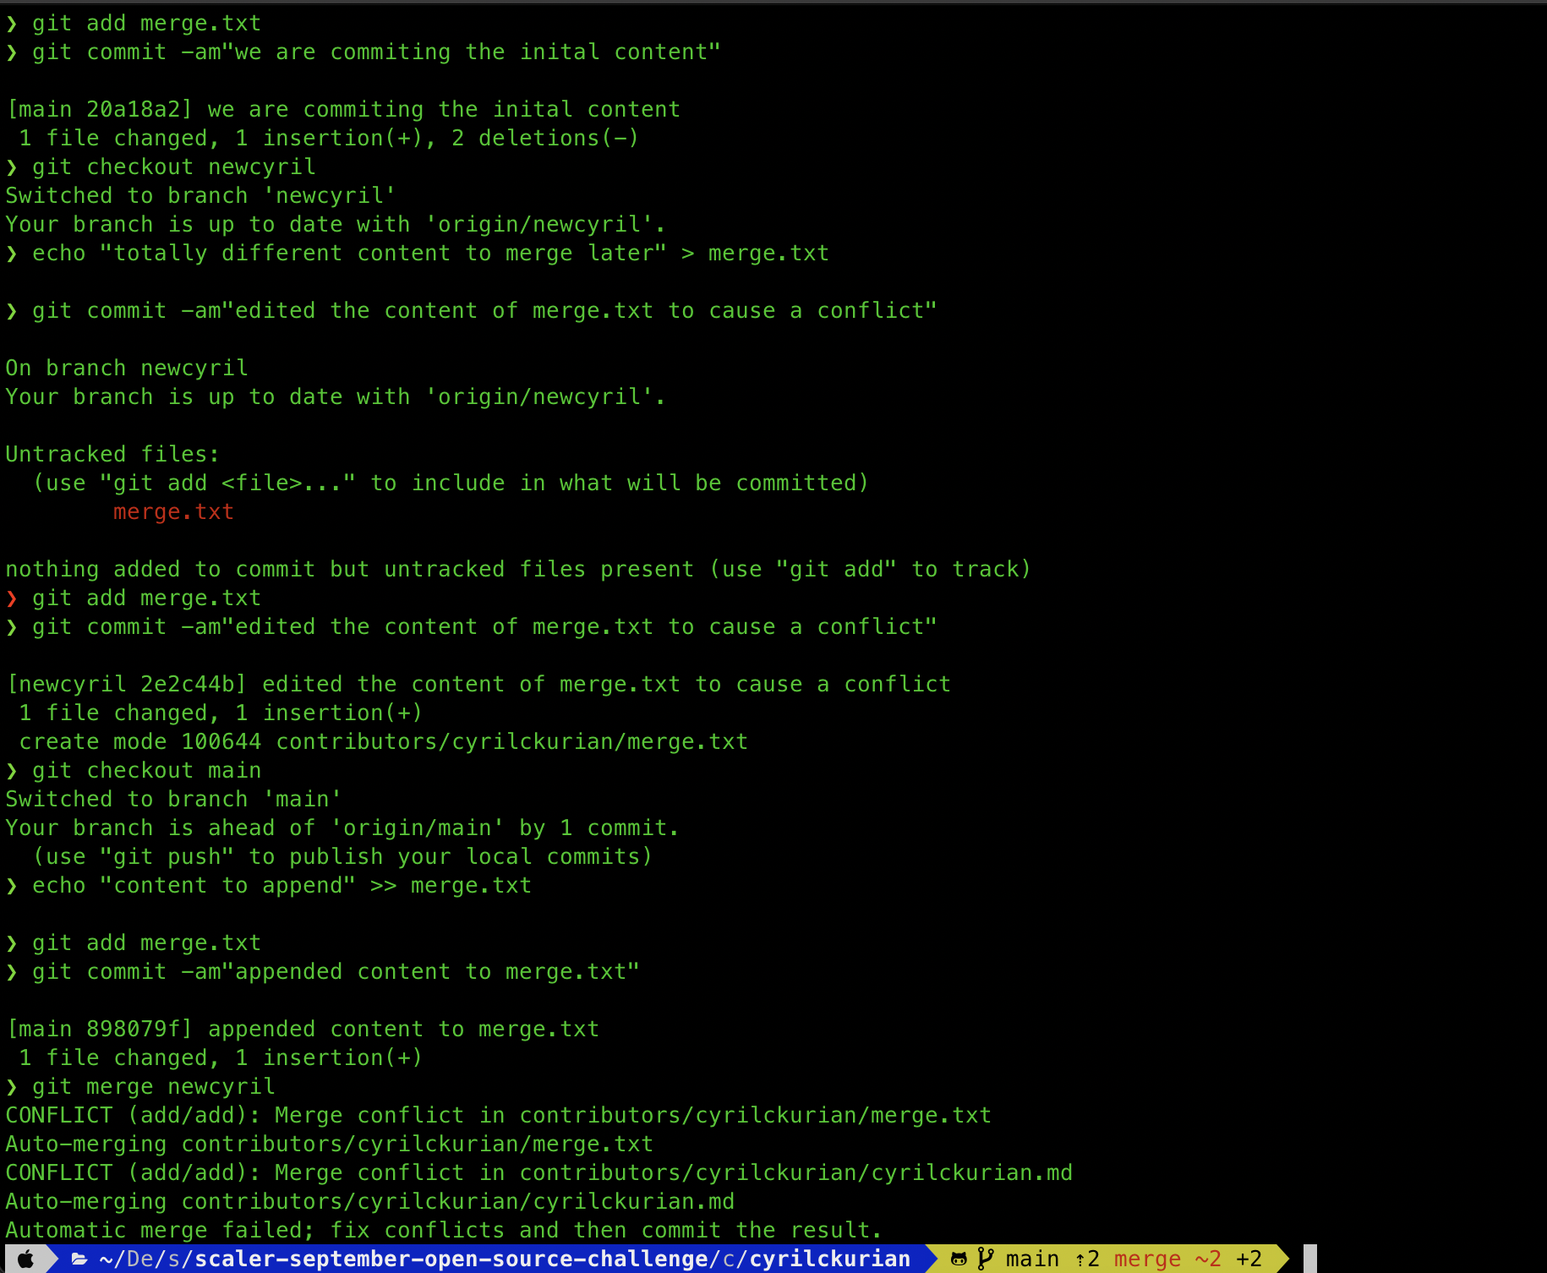Select the main branch label in the status bar
1547x1273 pixels.
pos(1031,1259)
